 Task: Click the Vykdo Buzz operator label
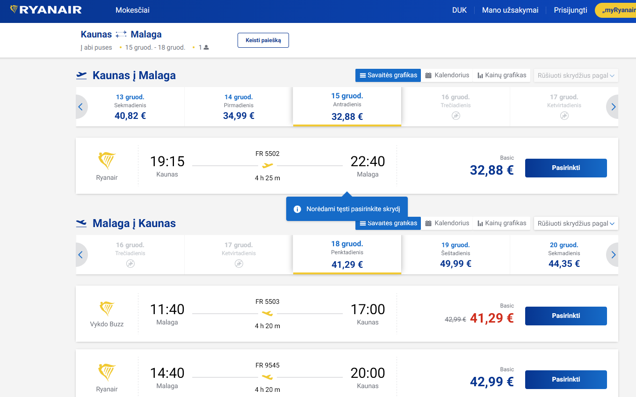(107, 324)
